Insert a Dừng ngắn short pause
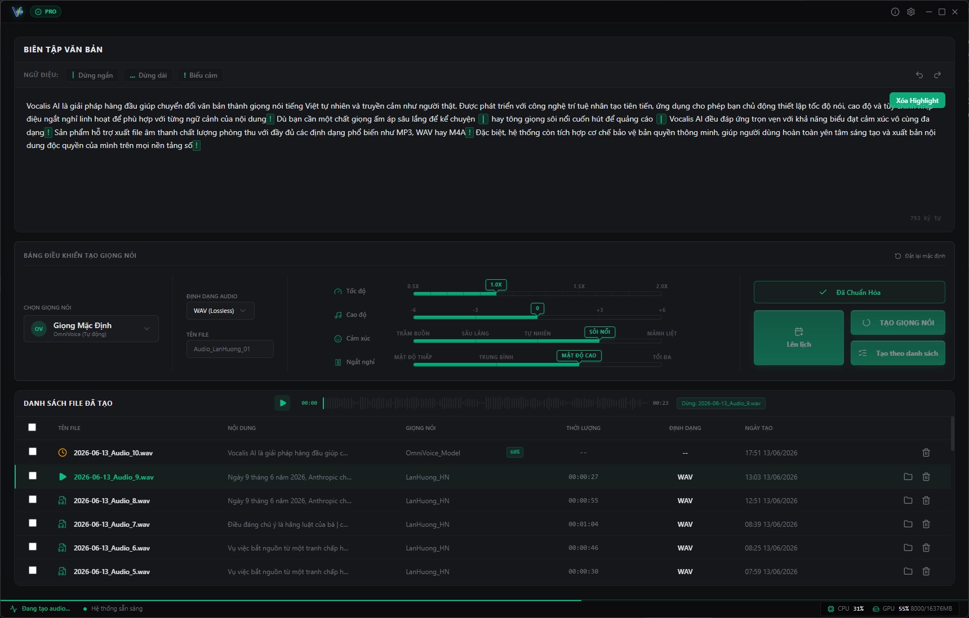 click(x=92, y=75)
